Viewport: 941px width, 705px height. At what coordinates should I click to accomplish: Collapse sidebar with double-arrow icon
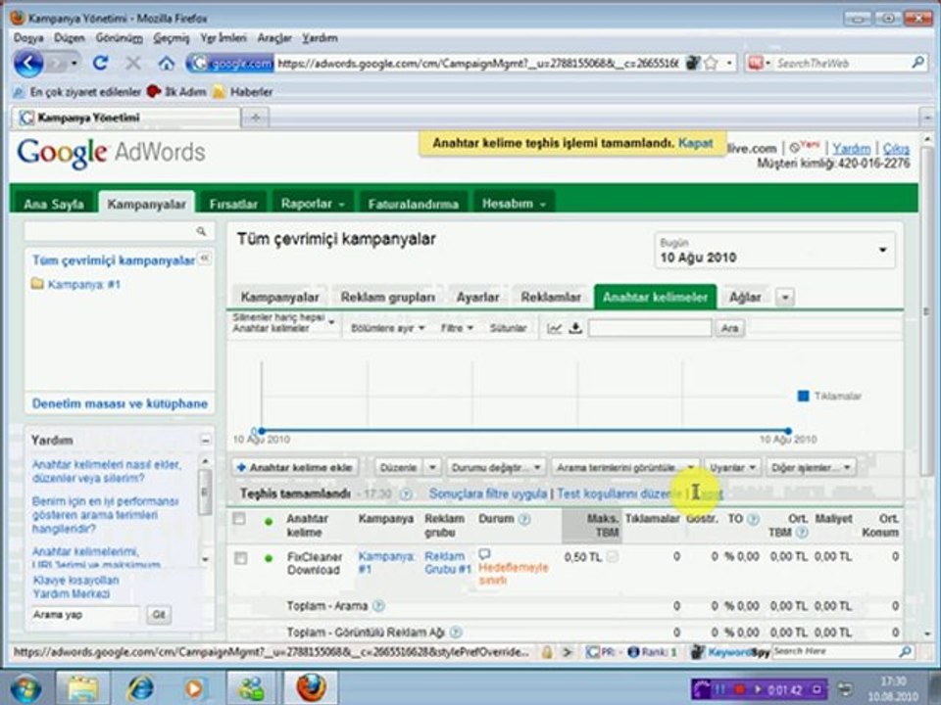coord(204,258)
